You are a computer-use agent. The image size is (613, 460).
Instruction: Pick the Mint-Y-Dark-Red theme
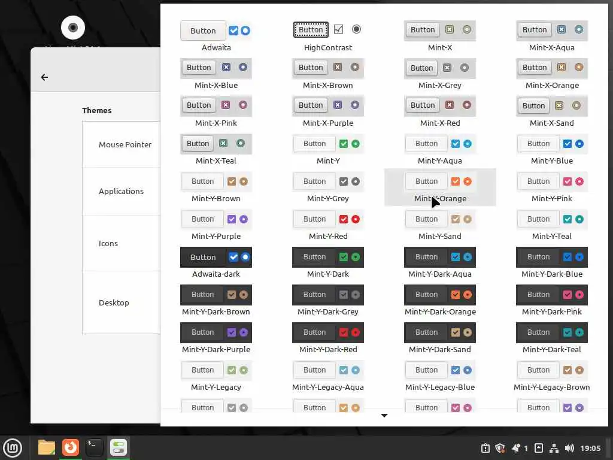coord(328,339)
